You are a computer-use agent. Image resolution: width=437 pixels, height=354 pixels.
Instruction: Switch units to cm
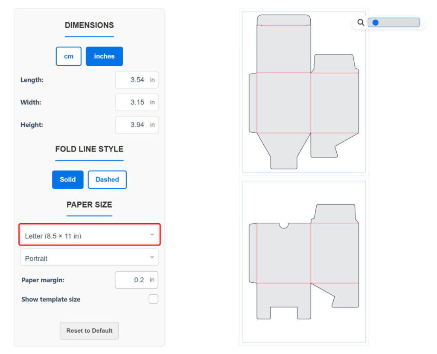69,56
